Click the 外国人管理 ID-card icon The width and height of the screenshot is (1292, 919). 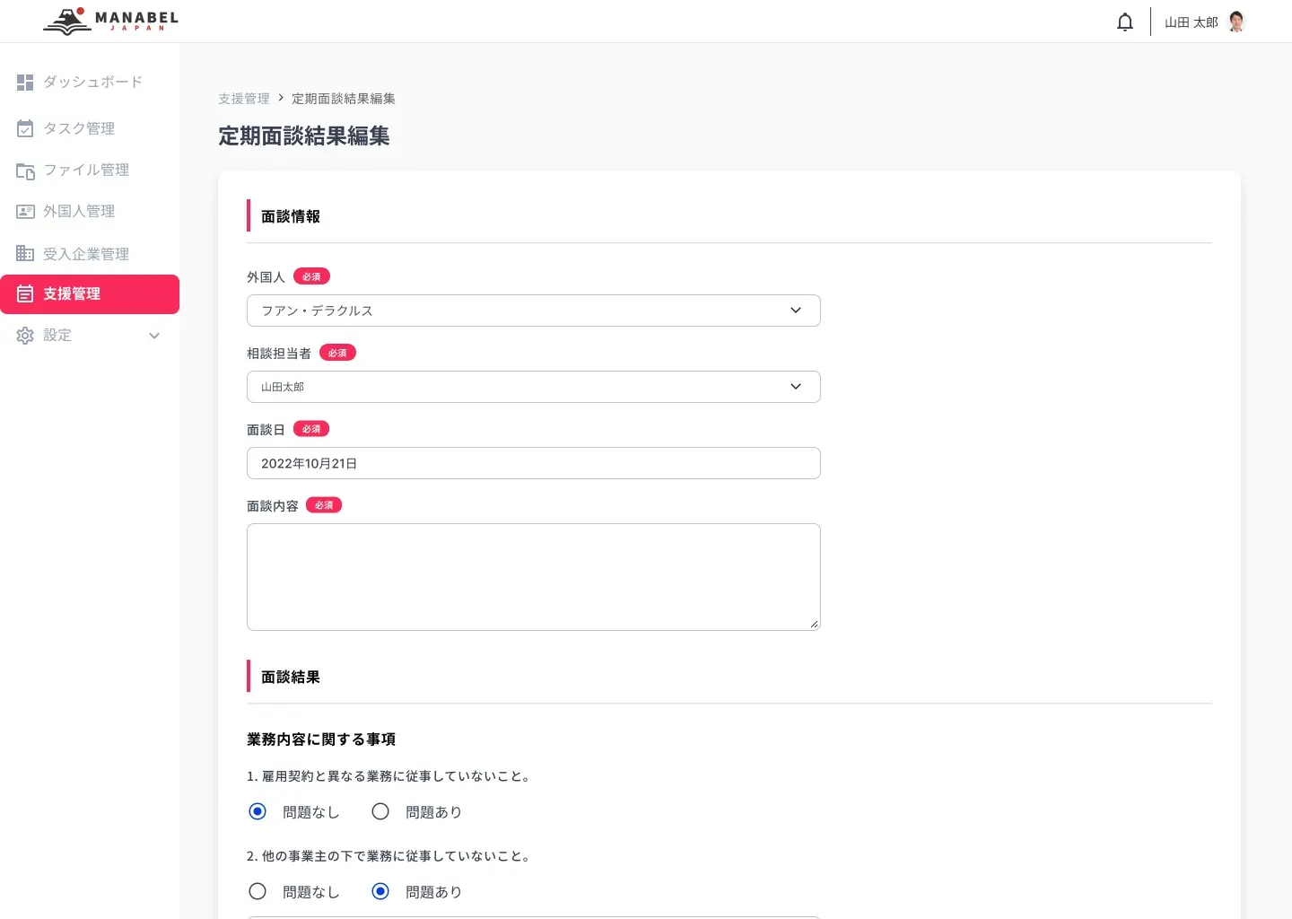click(24, 211)
